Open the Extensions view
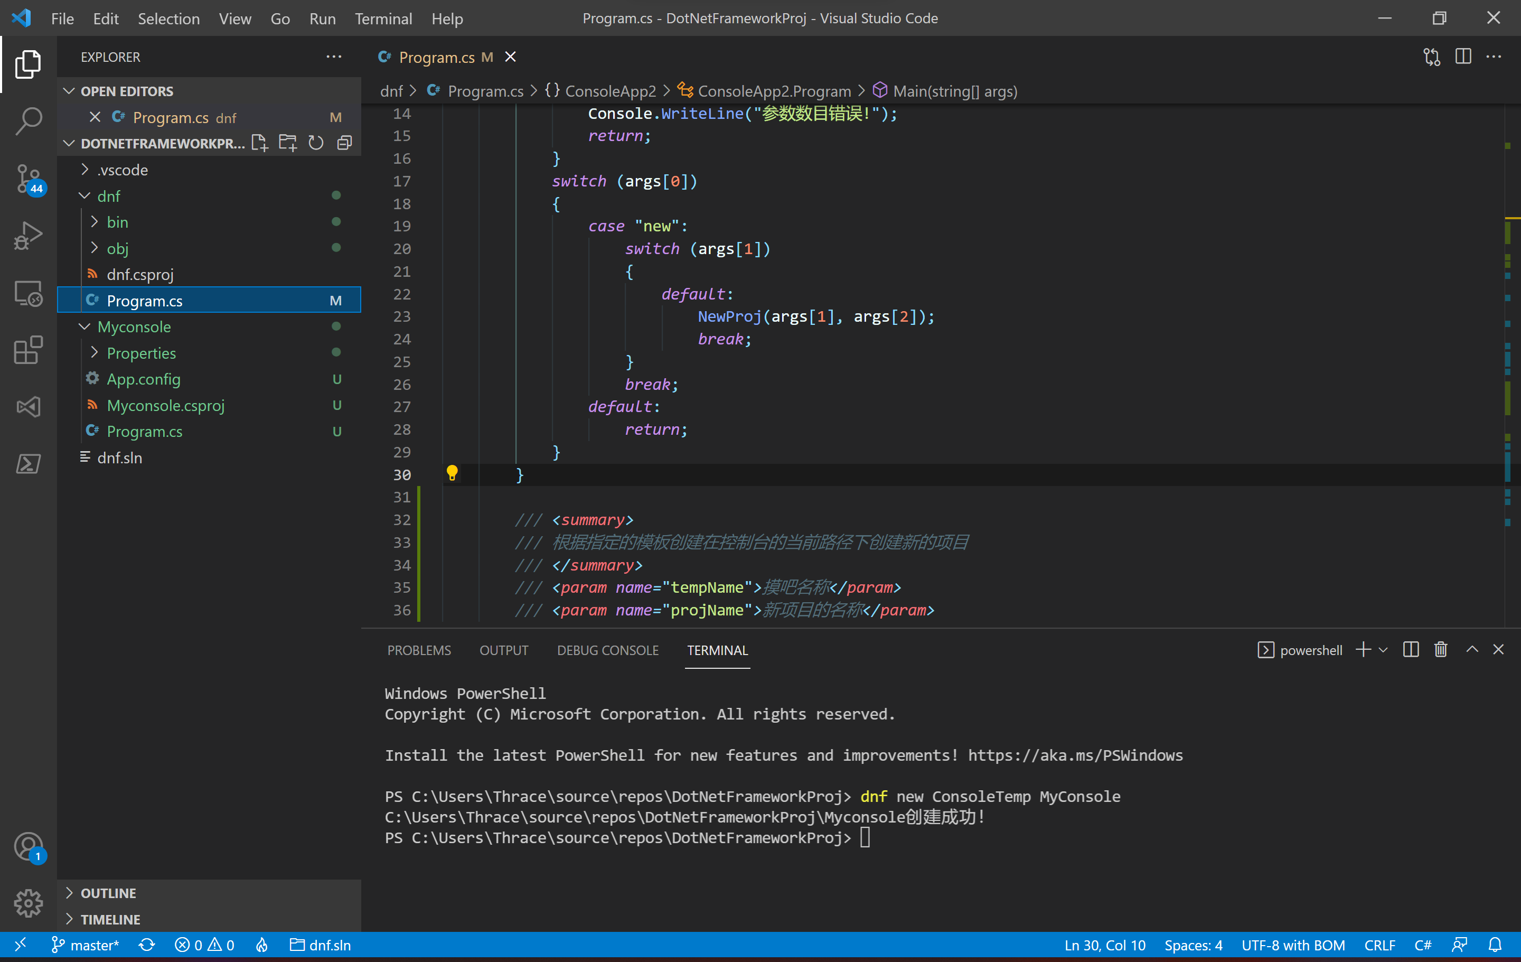 pos(28,350)
